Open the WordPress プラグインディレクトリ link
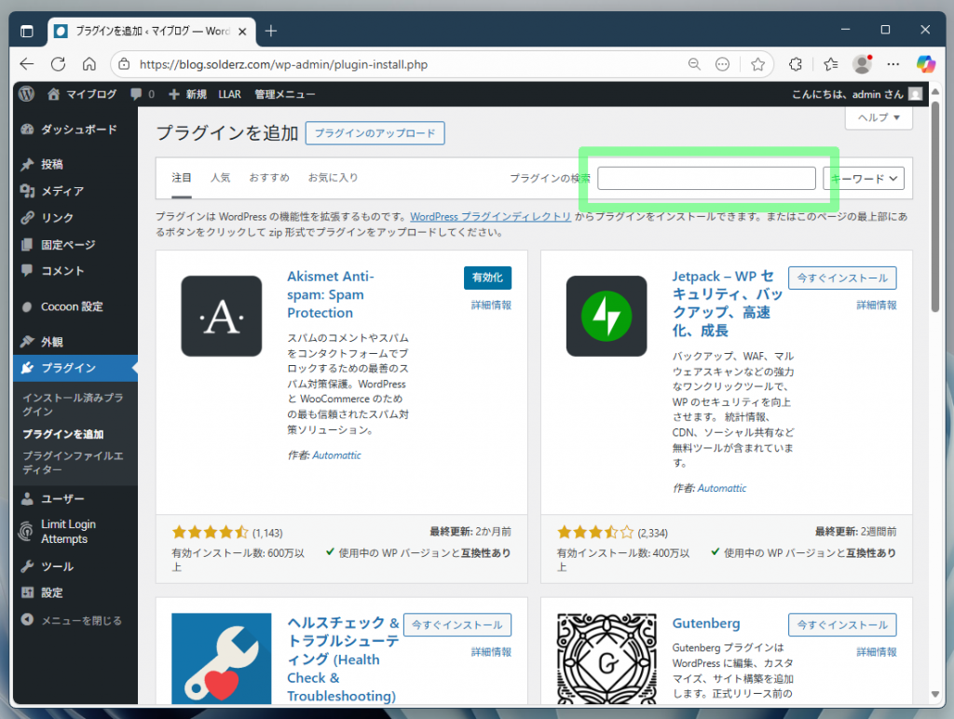The image size is (954, 719). click(x=491, y=216)
